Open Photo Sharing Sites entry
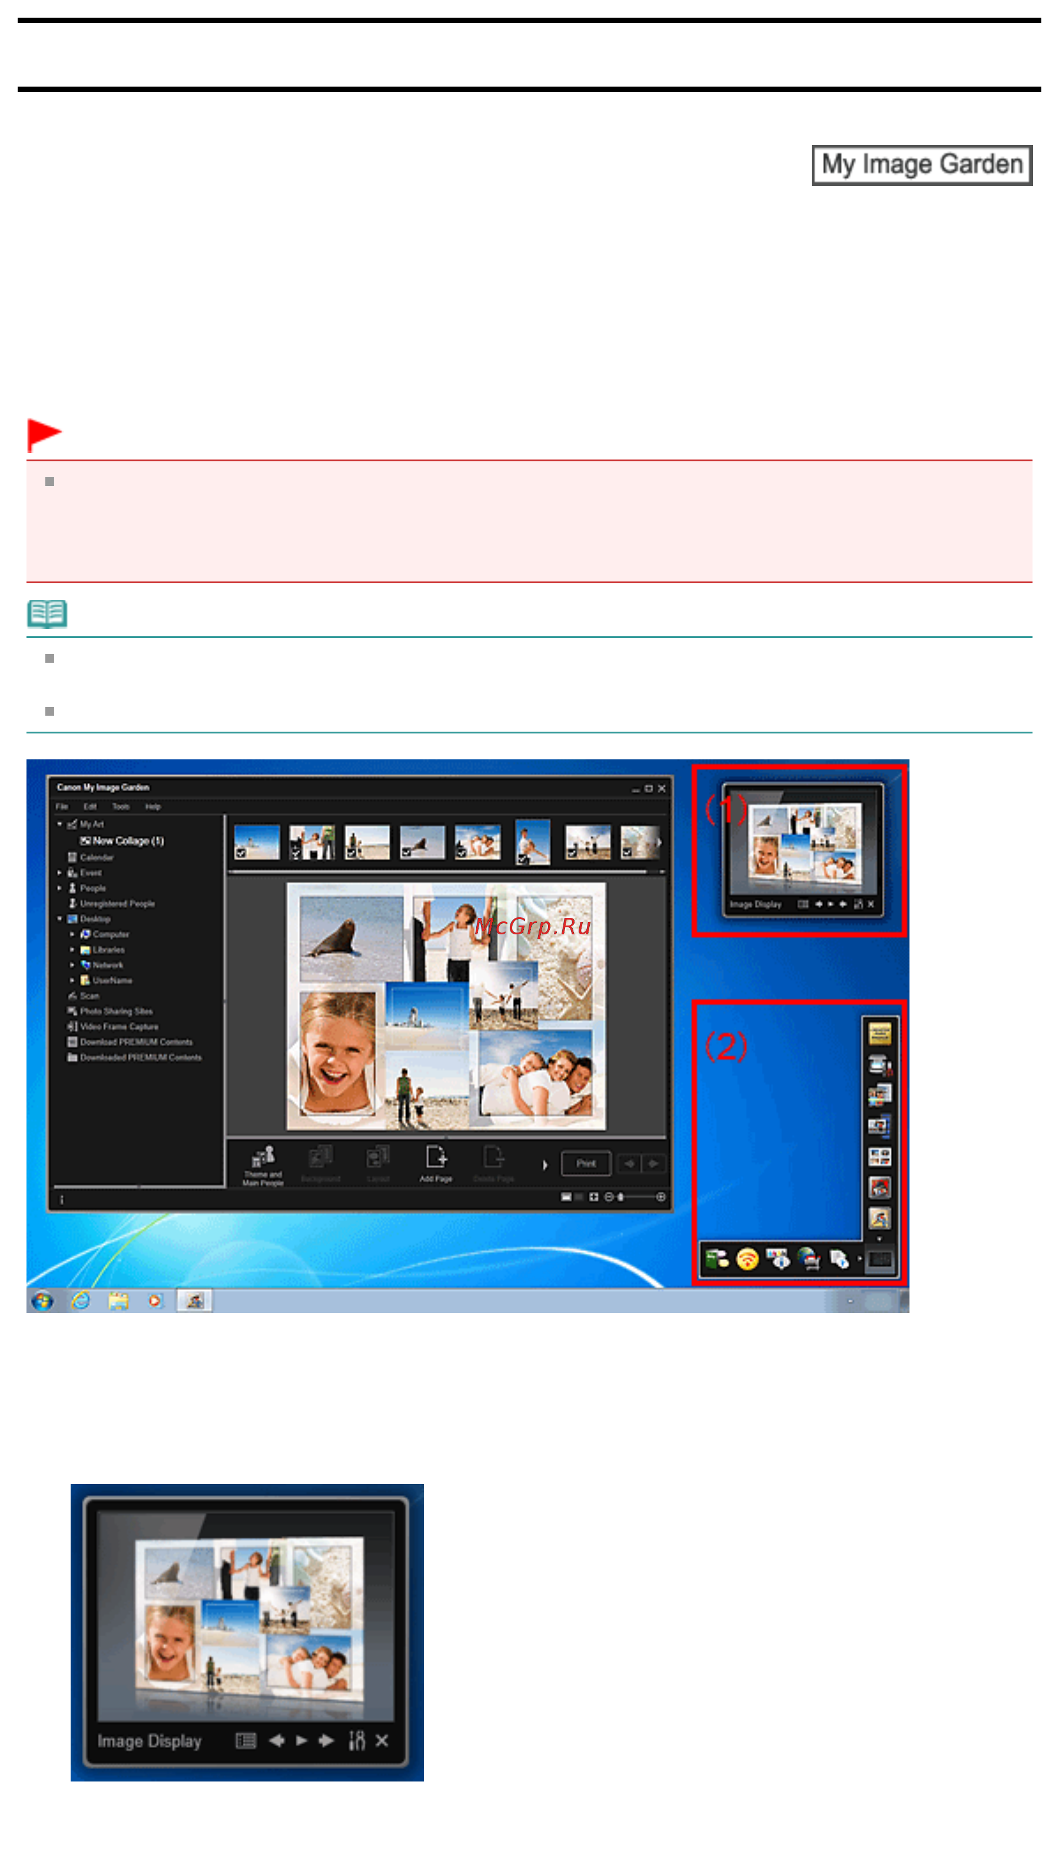The height and width of the screenshot is (1851, 1059). tap(110, 1011)
